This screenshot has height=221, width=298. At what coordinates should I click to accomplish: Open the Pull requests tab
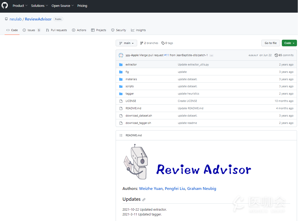click(x=56, y=30)
